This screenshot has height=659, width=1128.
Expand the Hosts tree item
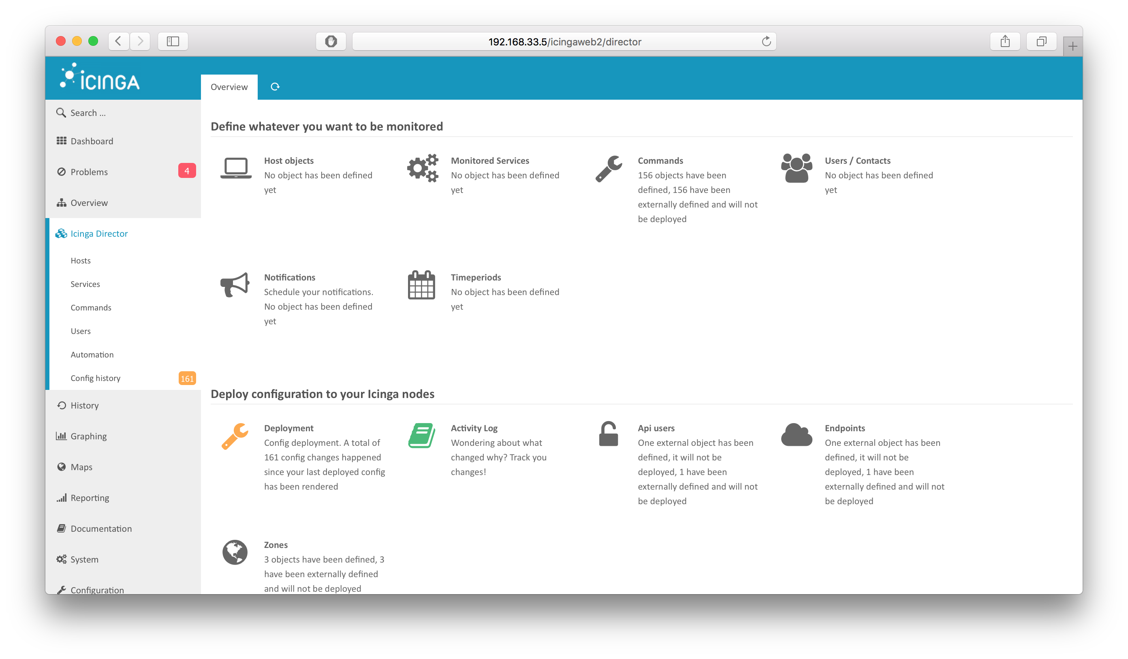(81, 261)
